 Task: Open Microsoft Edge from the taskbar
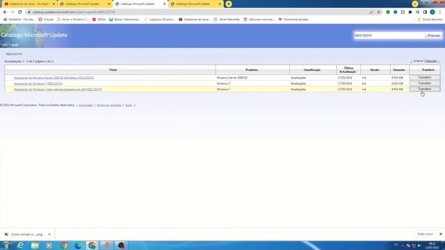[78, 245]
